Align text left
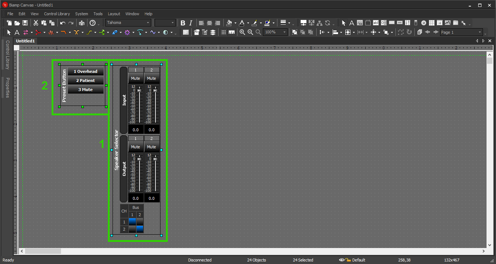 coord(202,23)
